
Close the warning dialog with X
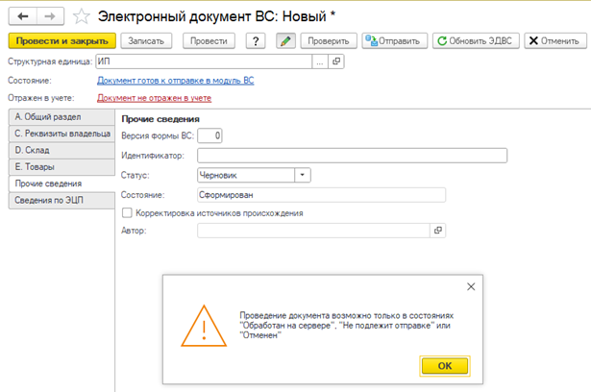[470, 286]
